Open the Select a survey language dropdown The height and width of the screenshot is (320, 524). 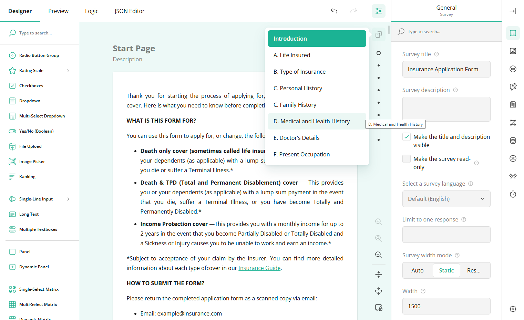[x=446, y=199]
